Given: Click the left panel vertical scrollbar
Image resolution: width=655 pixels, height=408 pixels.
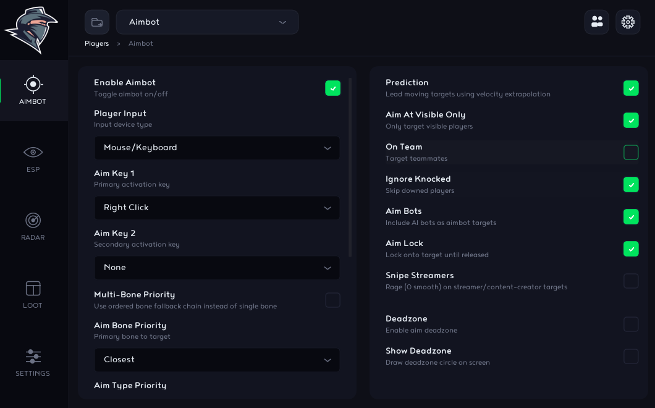Looking at the screenshot, I should coord(350,167).
